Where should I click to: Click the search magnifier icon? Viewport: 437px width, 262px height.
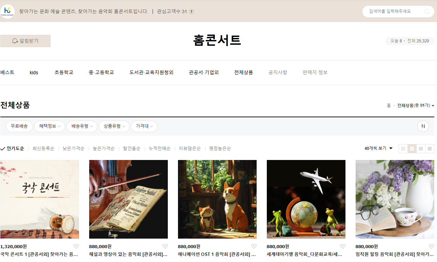tap(427, 12)
